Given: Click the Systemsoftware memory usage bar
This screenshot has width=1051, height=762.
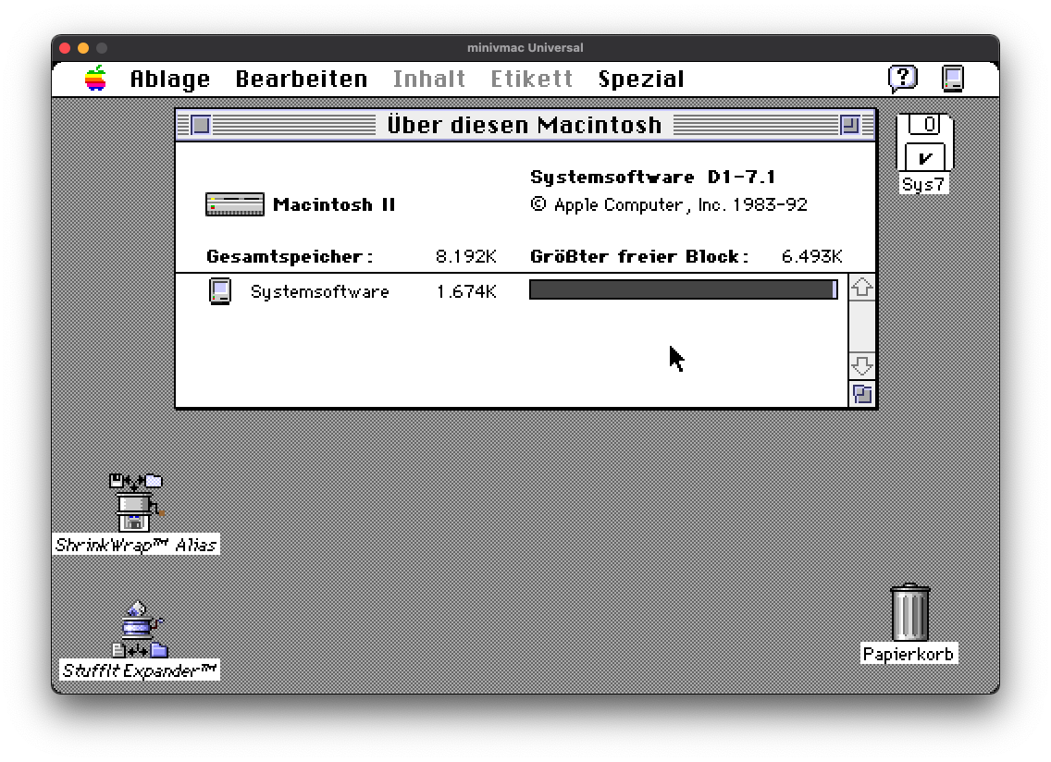Looking at the screenshot, I should 683,289.
